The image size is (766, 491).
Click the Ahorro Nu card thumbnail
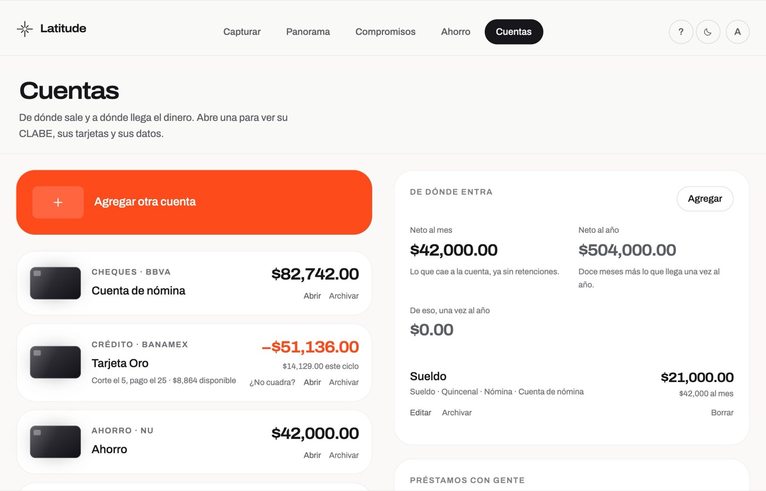(55, 442)
